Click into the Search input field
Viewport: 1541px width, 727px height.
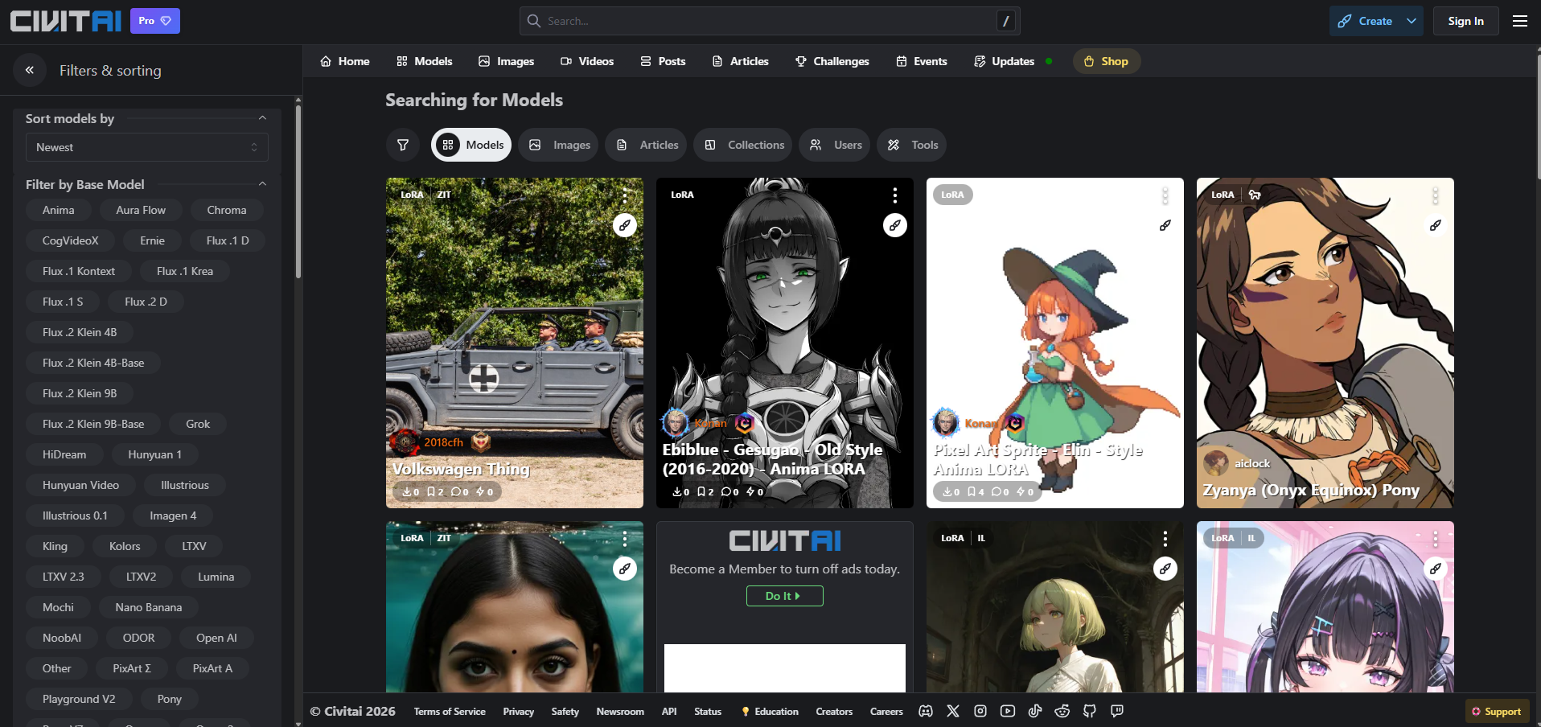(770, 21)
